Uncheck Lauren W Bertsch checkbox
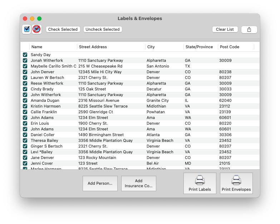The image size is (280, 224). [25, 78]
